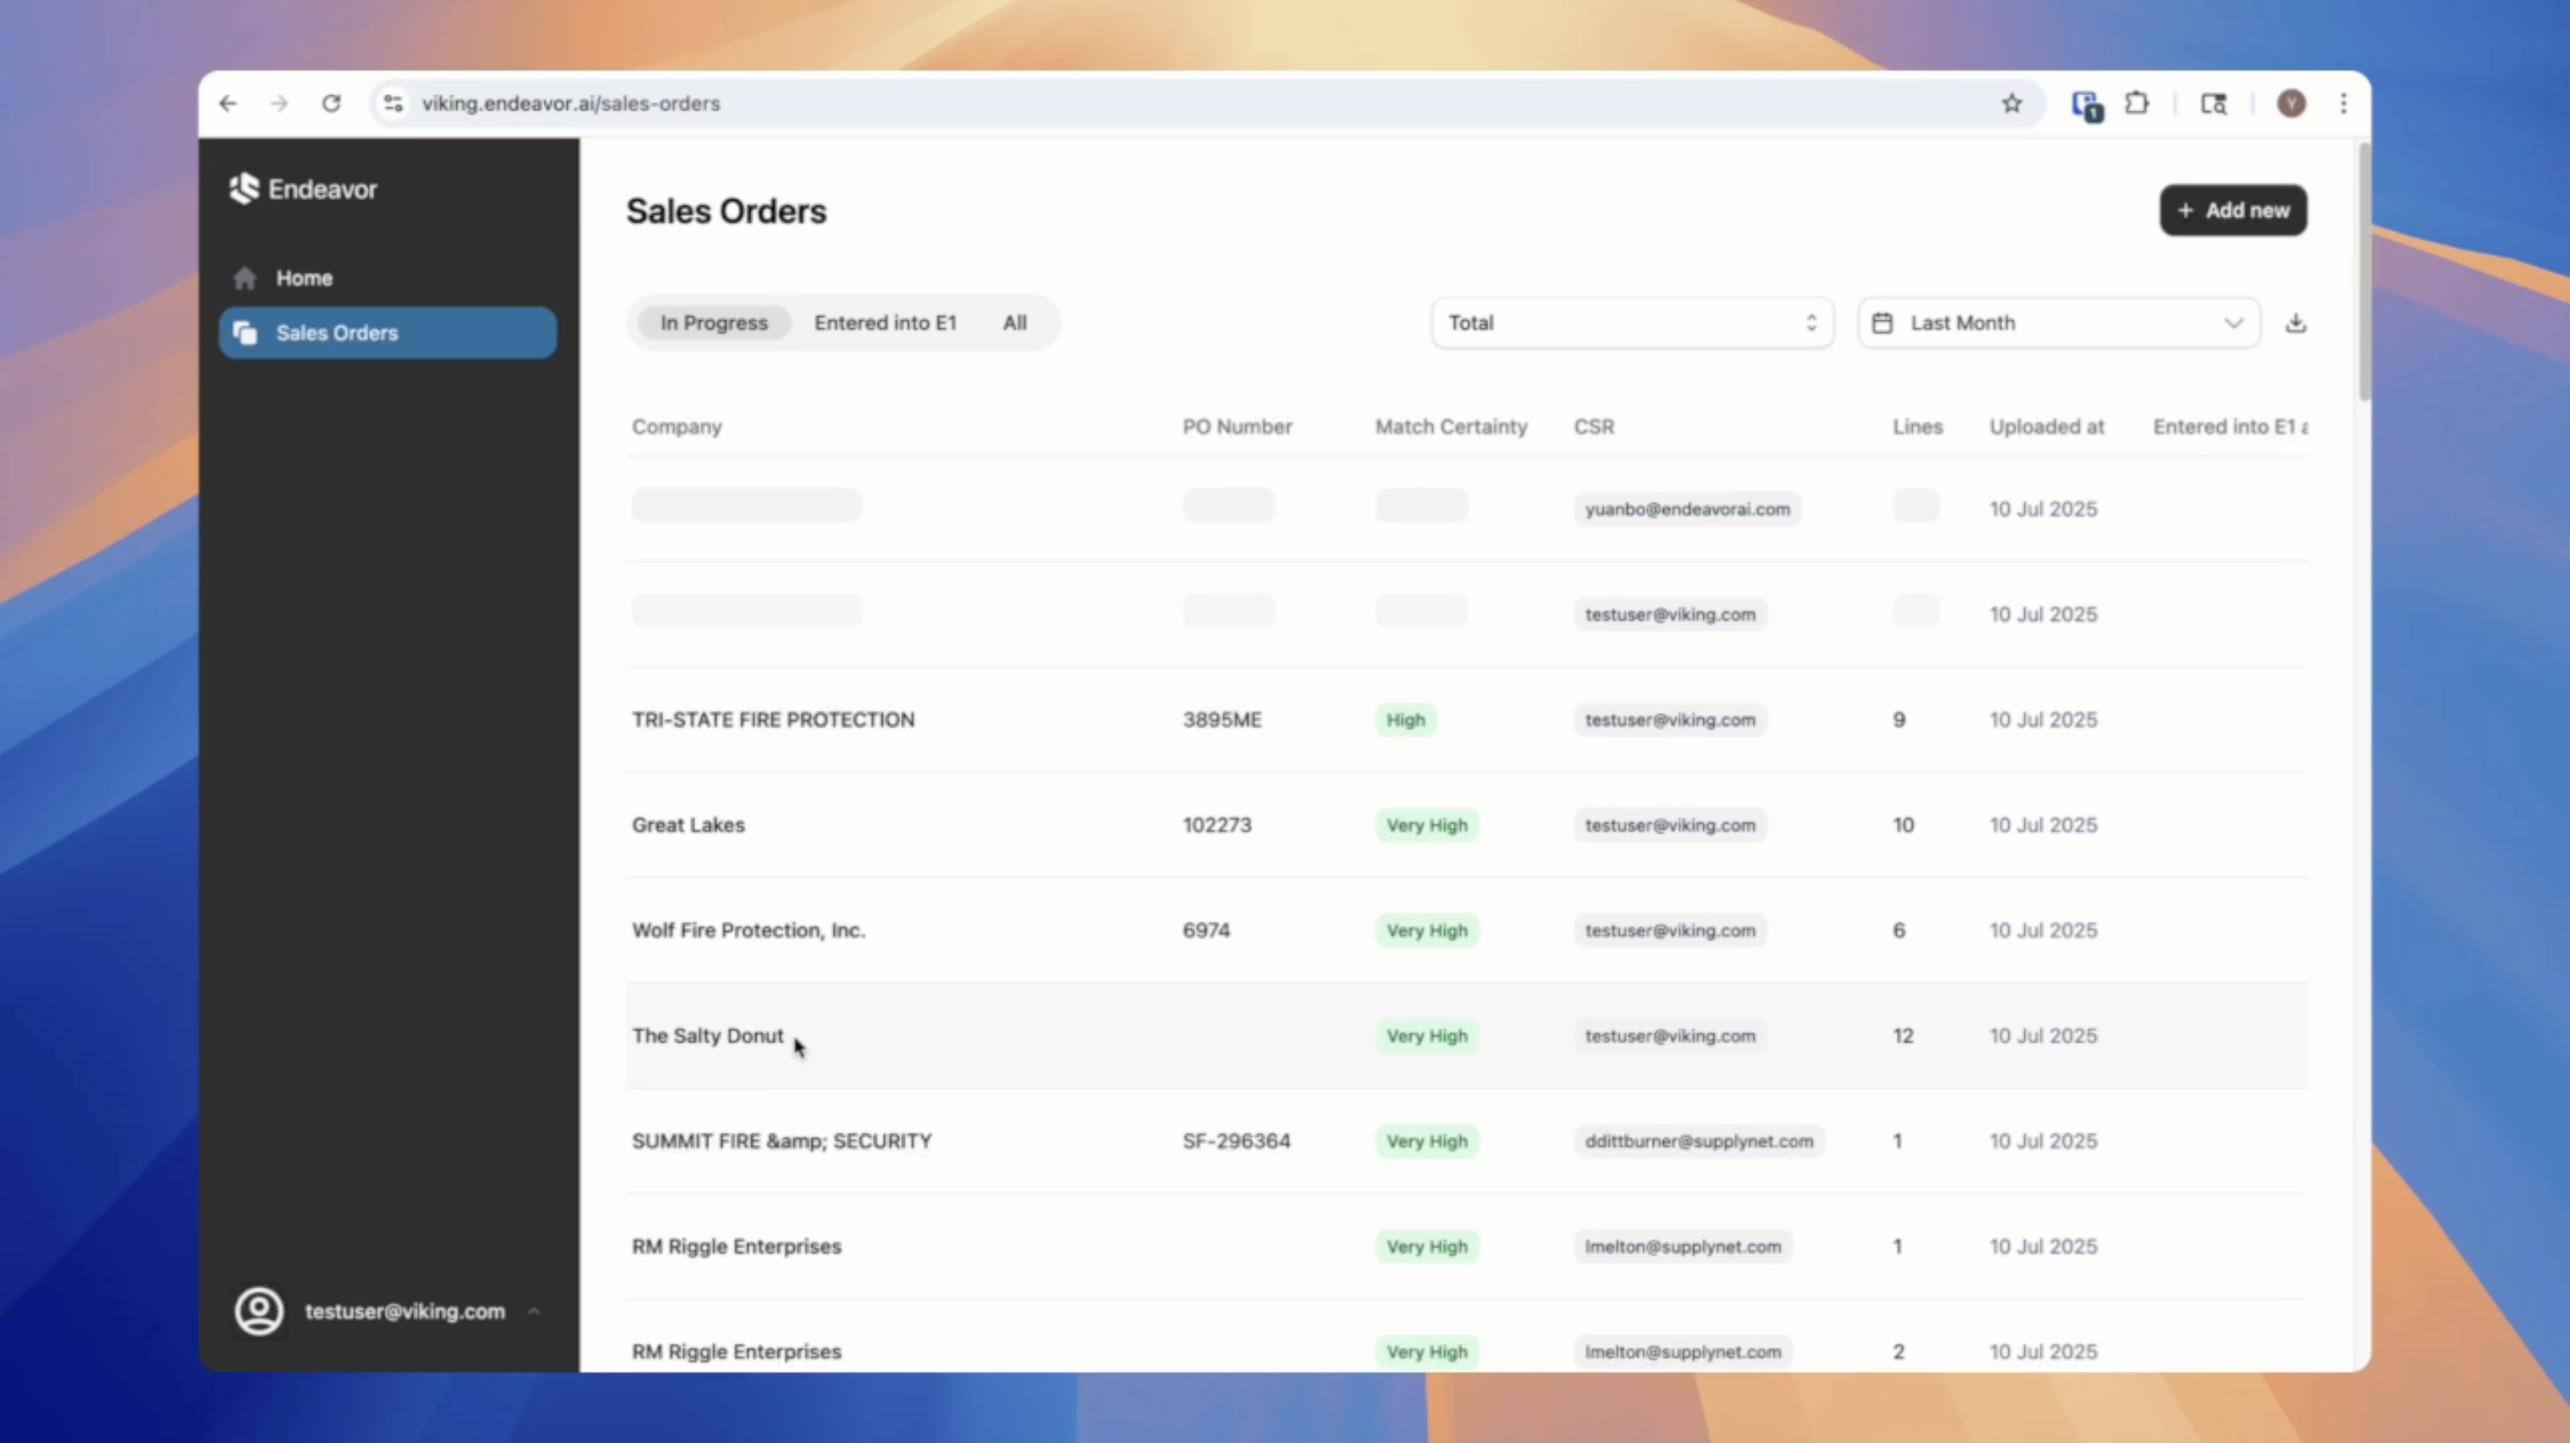Screen dimensions: 2570x1443
Task: Select the All orders tab
Action: (x=1014, y=322)
